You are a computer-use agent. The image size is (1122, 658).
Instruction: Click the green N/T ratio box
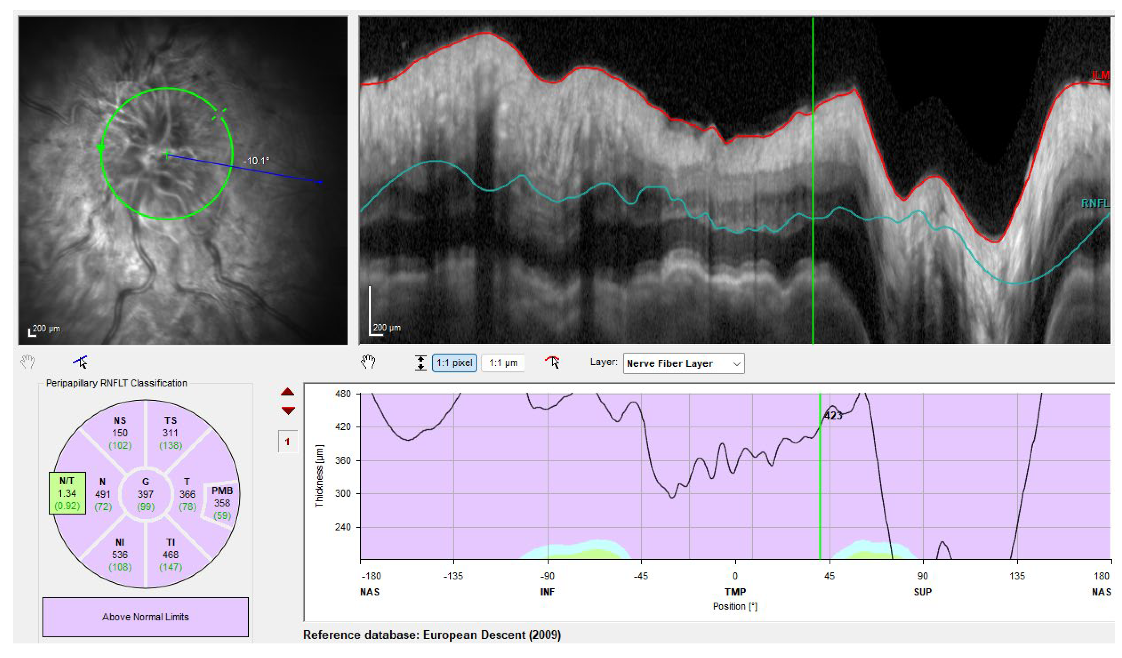67,493
